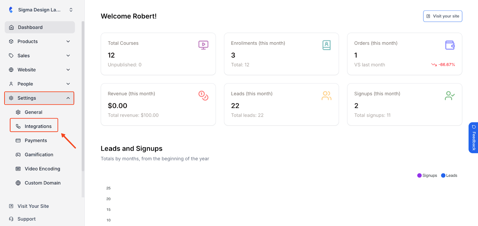Expand the Products dropdown
This screenshot has height=226, width=478.
coord(68,41)
